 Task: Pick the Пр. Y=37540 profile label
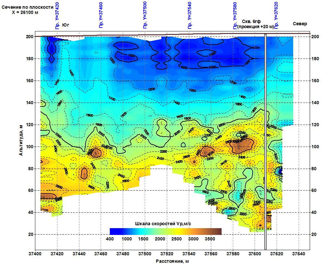tap(189, 15)
